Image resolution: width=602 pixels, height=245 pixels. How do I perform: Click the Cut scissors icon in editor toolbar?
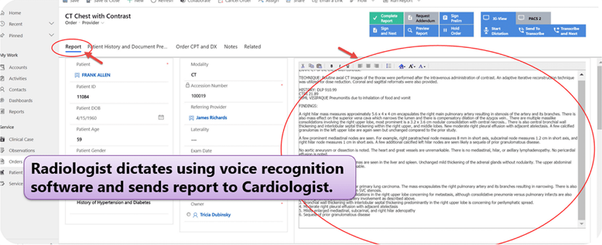pyautogui.click(x=303, y=66)
